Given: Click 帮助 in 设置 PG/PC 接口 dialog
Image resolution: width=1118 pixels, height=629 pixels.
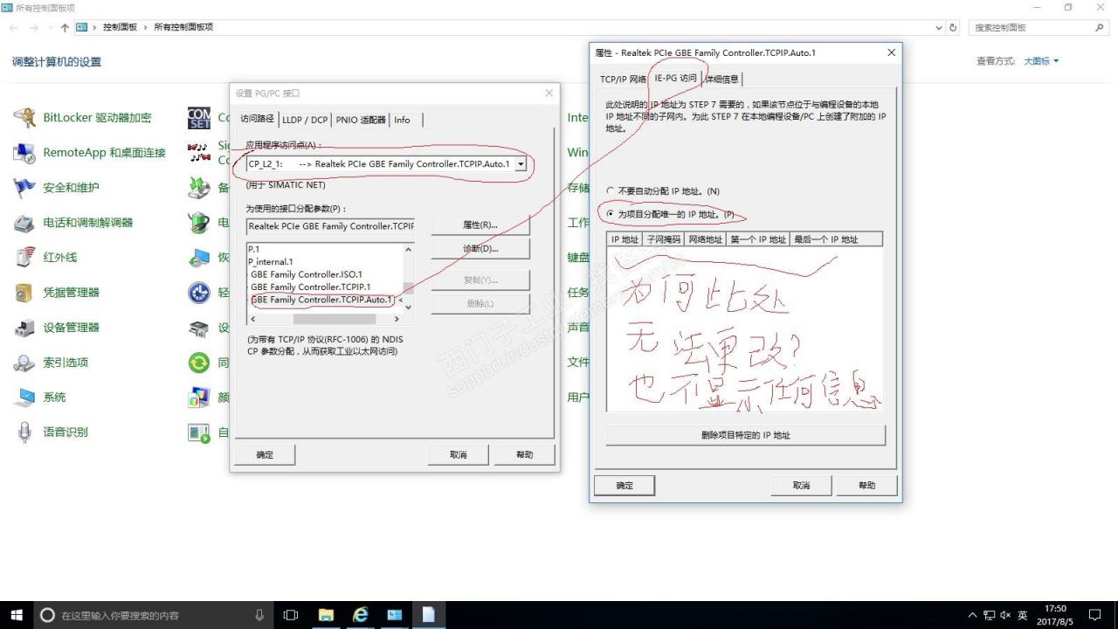Looking at the screenshot, I should (x=524, y=454).
